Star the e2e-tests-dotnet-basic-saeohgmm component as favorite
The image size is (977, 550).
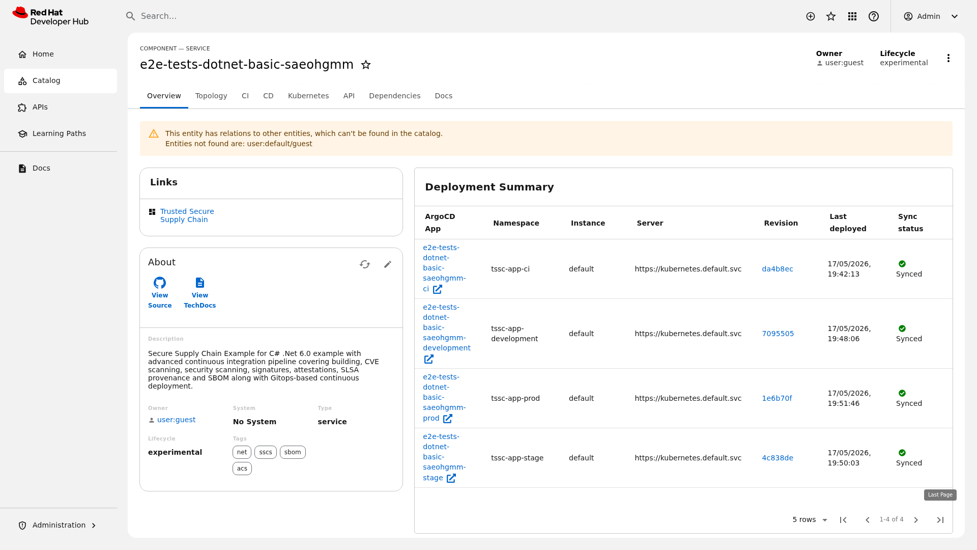click(366, 65)
